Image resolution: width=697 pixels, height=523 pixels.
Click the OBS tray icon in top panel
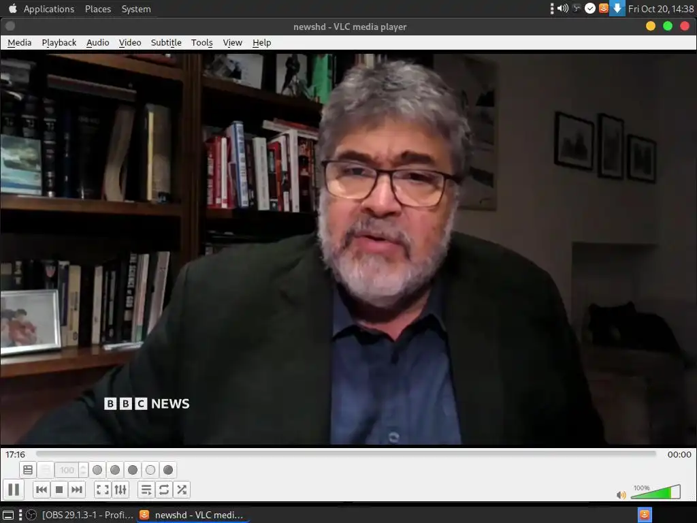click(x=577, y=8)
